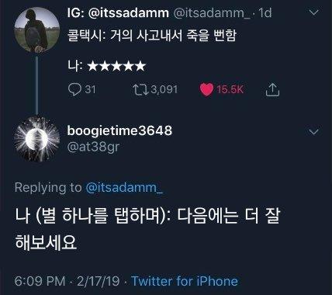The width and height of the screenshot is (332, 295).
Task: Retweet the tweet using the retweet icon
Action: pos(140,89)
